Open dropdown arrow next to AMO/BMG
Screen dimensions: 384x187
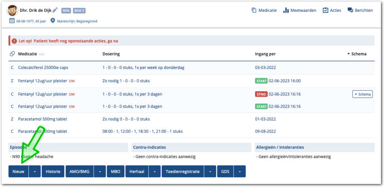click(99, 171)
